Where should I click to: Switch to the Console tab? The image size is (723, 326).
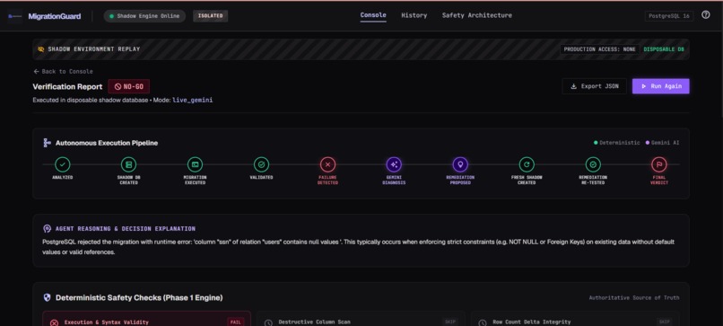coord(373,15)
